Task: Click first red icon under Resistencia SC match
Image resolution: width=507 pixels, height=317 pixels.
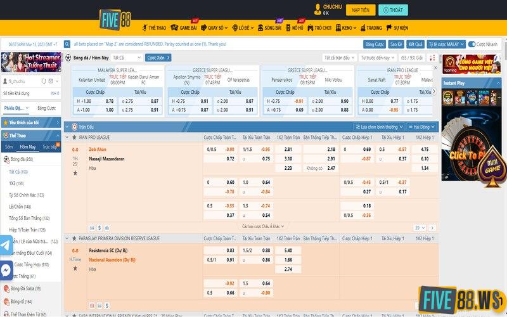Action: click(92, 306)
